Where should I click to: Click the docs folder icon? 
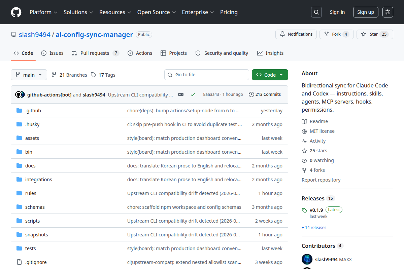(19, 166)
